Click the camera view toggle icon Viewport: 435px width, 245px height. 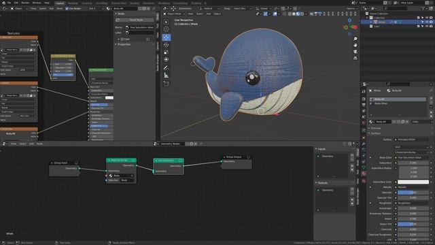point(355,52)
